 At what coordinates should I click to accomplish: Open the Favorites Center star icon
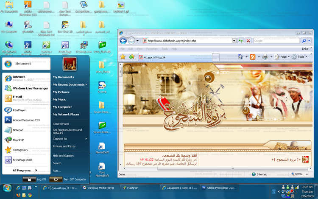tap(123, 57)
